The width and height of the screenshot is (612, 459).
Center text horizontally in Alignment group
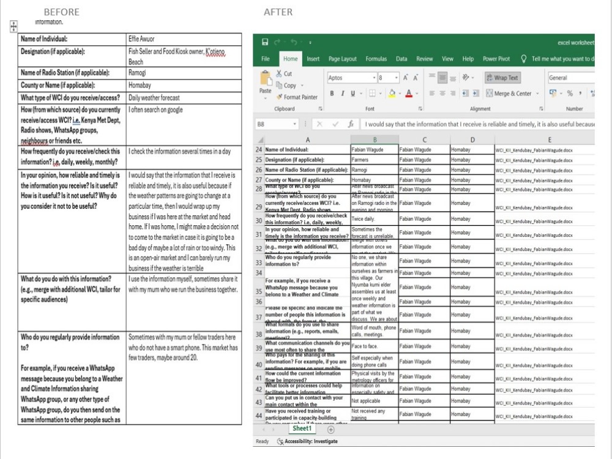coord(442,93)
